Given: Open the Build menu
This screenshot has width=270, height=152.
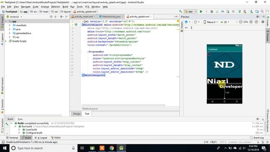Looking at the screenshot, I should pos(65,7).
